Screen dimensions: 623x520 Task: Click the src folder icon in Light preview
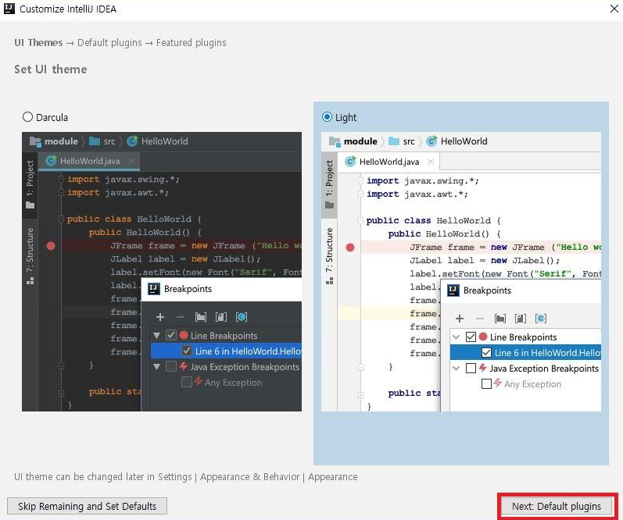394,141
